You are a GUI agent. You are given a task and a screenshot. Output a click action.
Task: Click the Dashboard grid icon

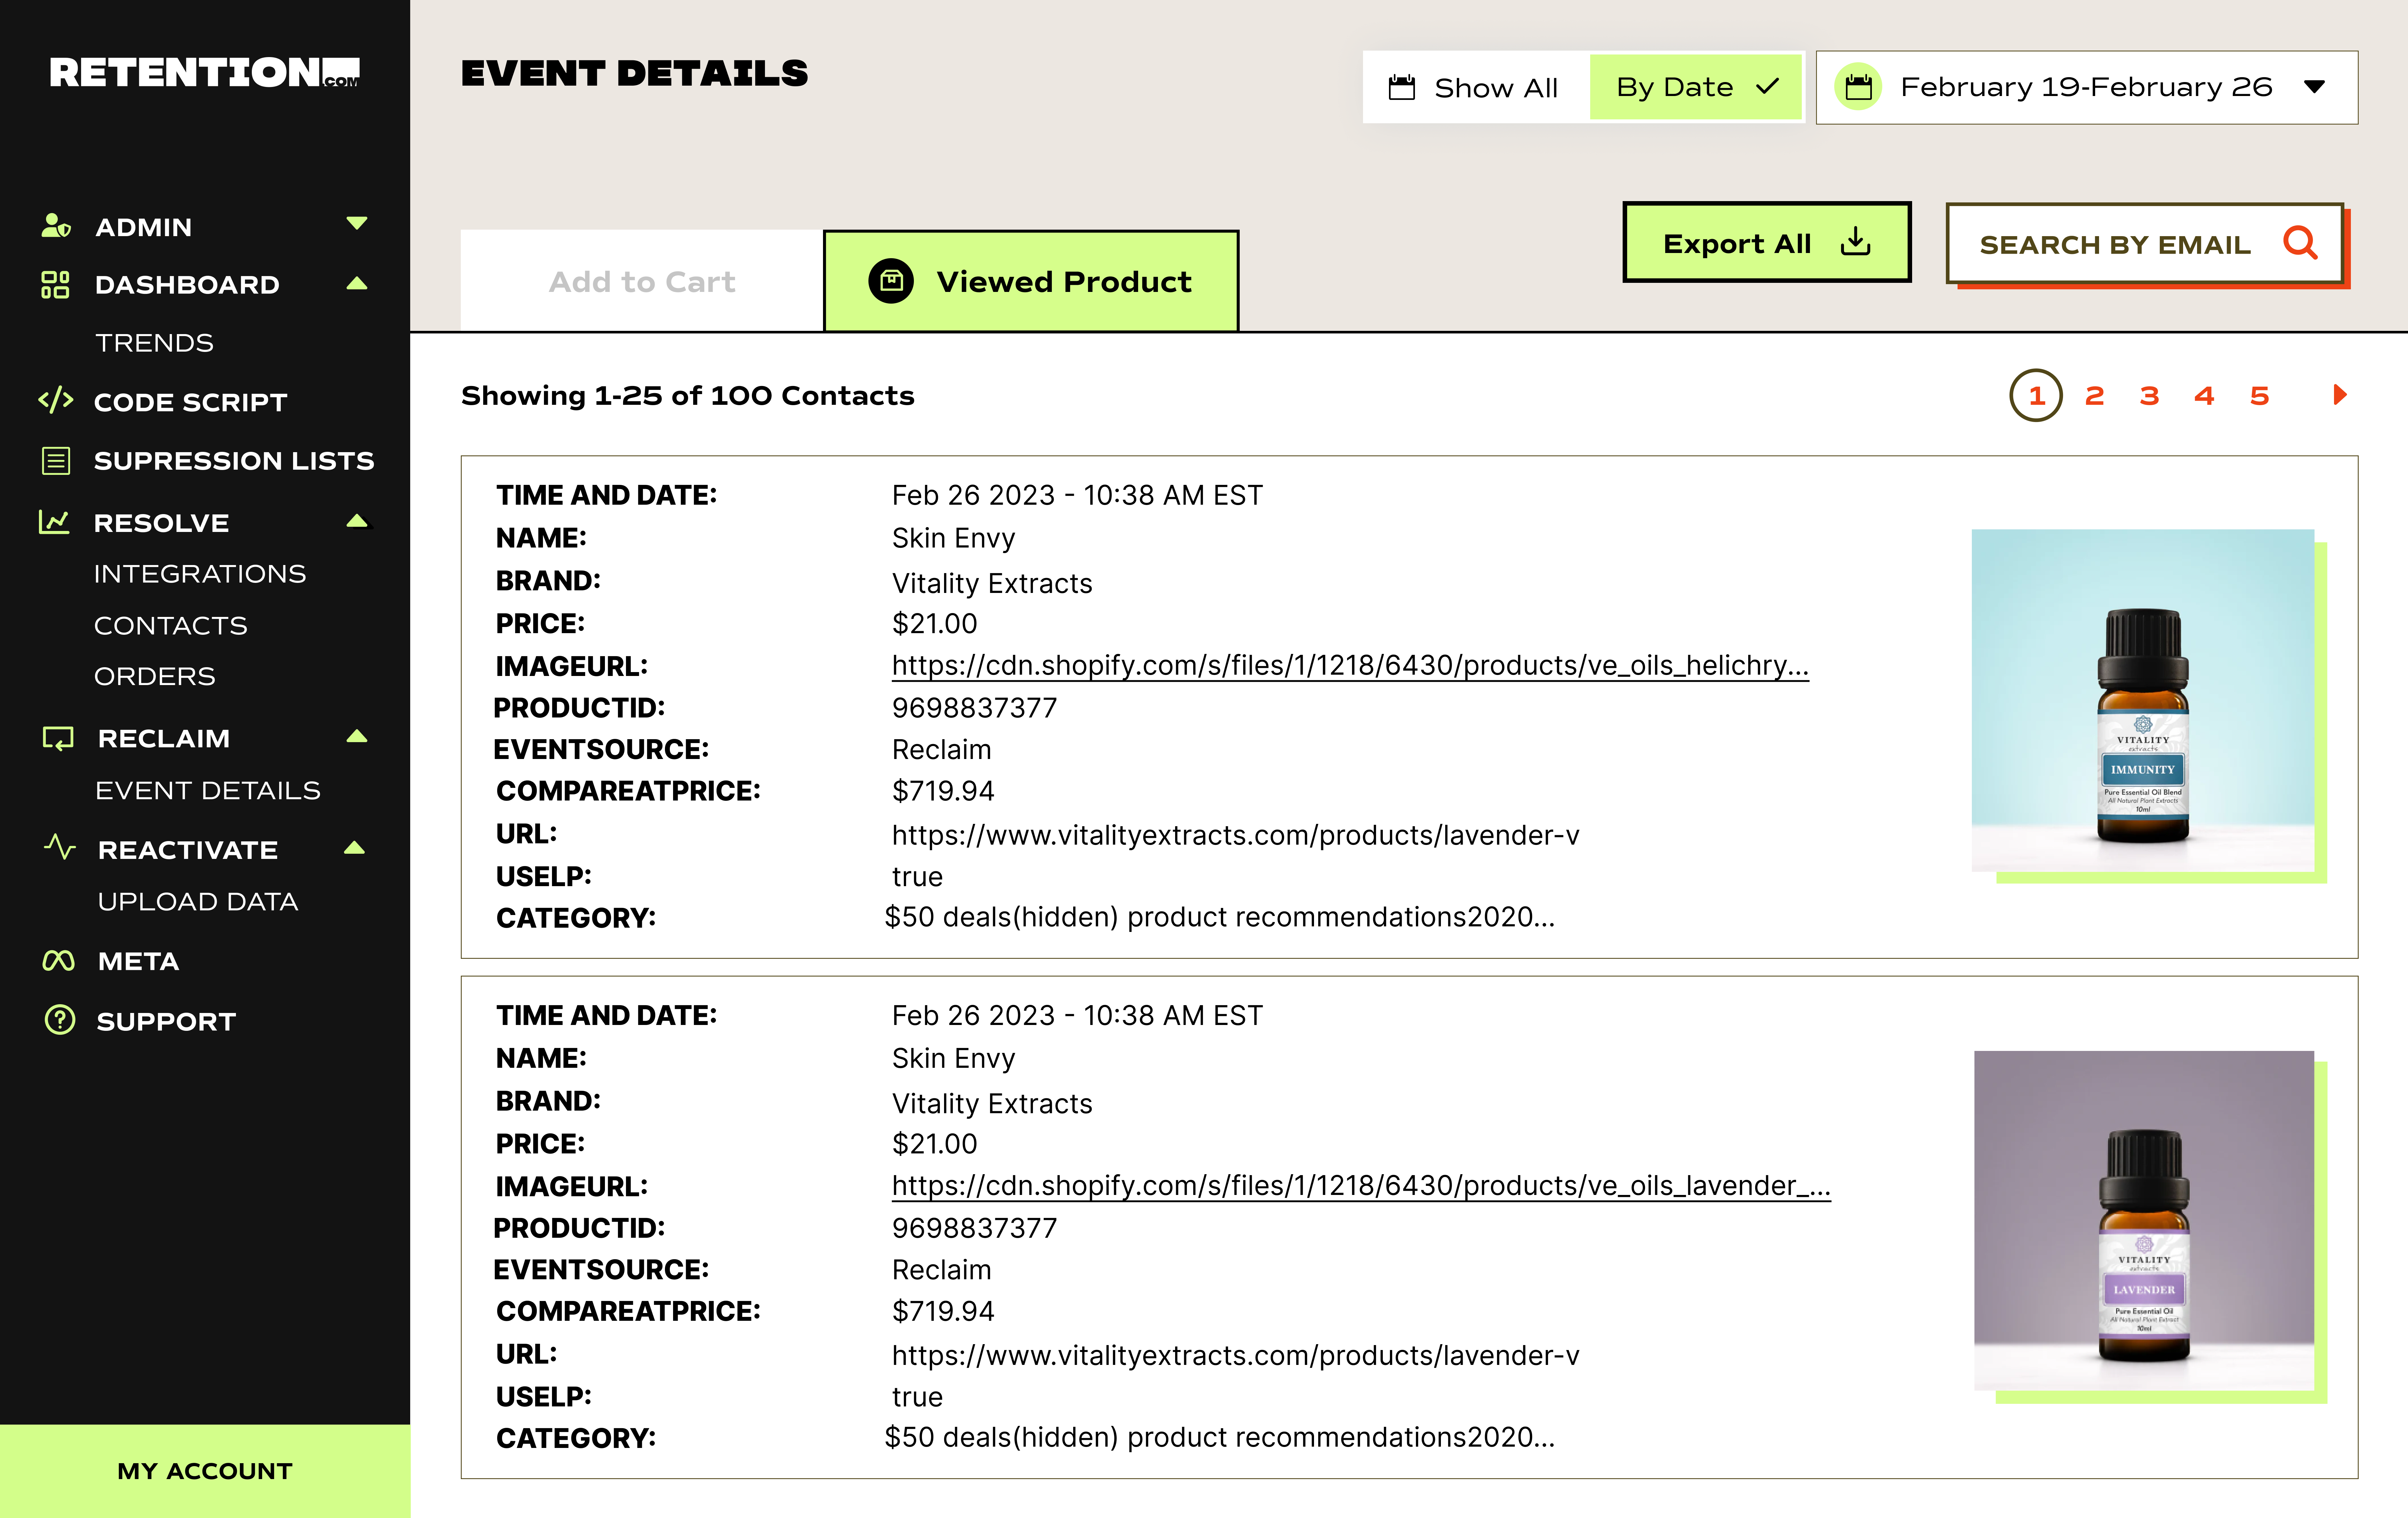[x=55, y=285]
